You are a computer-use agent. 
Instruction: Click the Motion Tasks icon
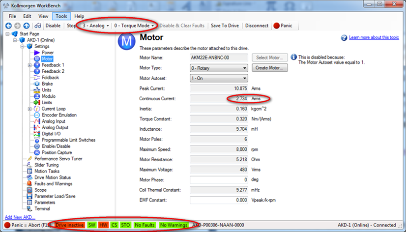(30, 171)
